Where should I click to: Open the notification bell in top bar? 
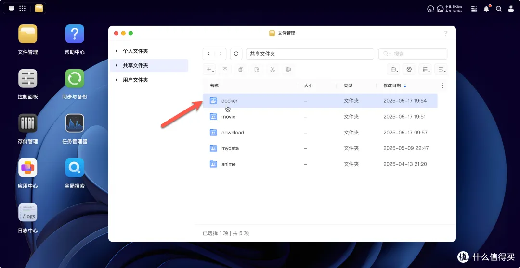point(487,8)
